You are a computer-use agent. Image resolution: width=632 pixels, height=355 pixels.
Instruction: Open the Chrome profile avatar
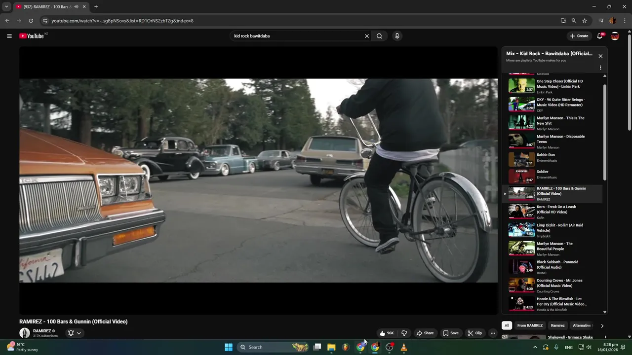click(x=613, y=21)
